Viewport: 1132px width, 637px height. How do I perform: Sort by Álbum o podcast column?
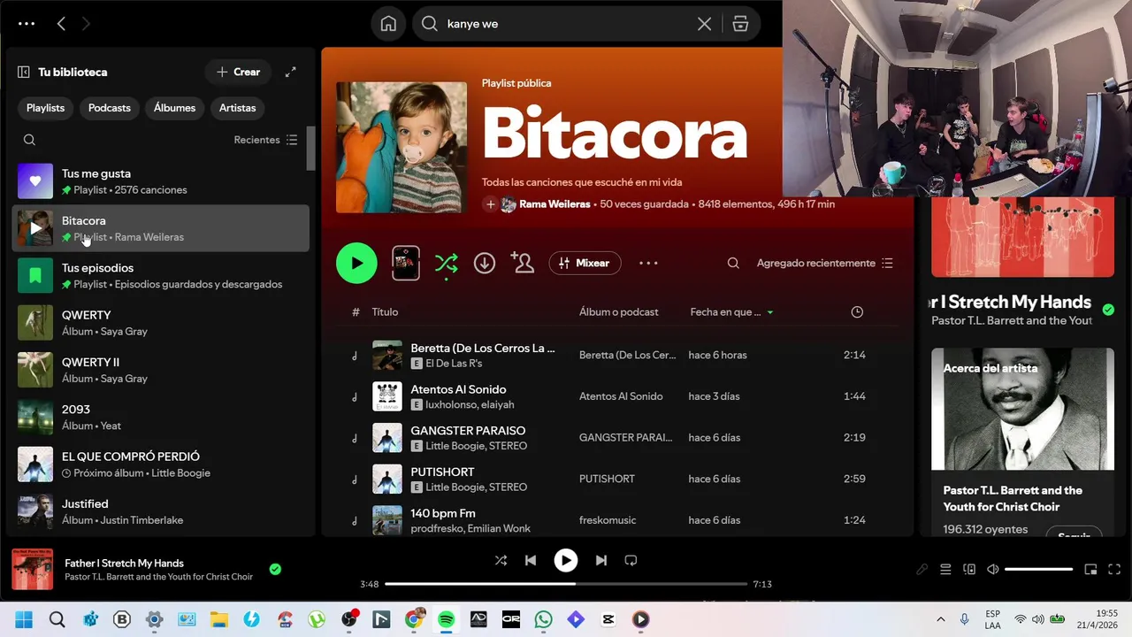coord(619,312)
